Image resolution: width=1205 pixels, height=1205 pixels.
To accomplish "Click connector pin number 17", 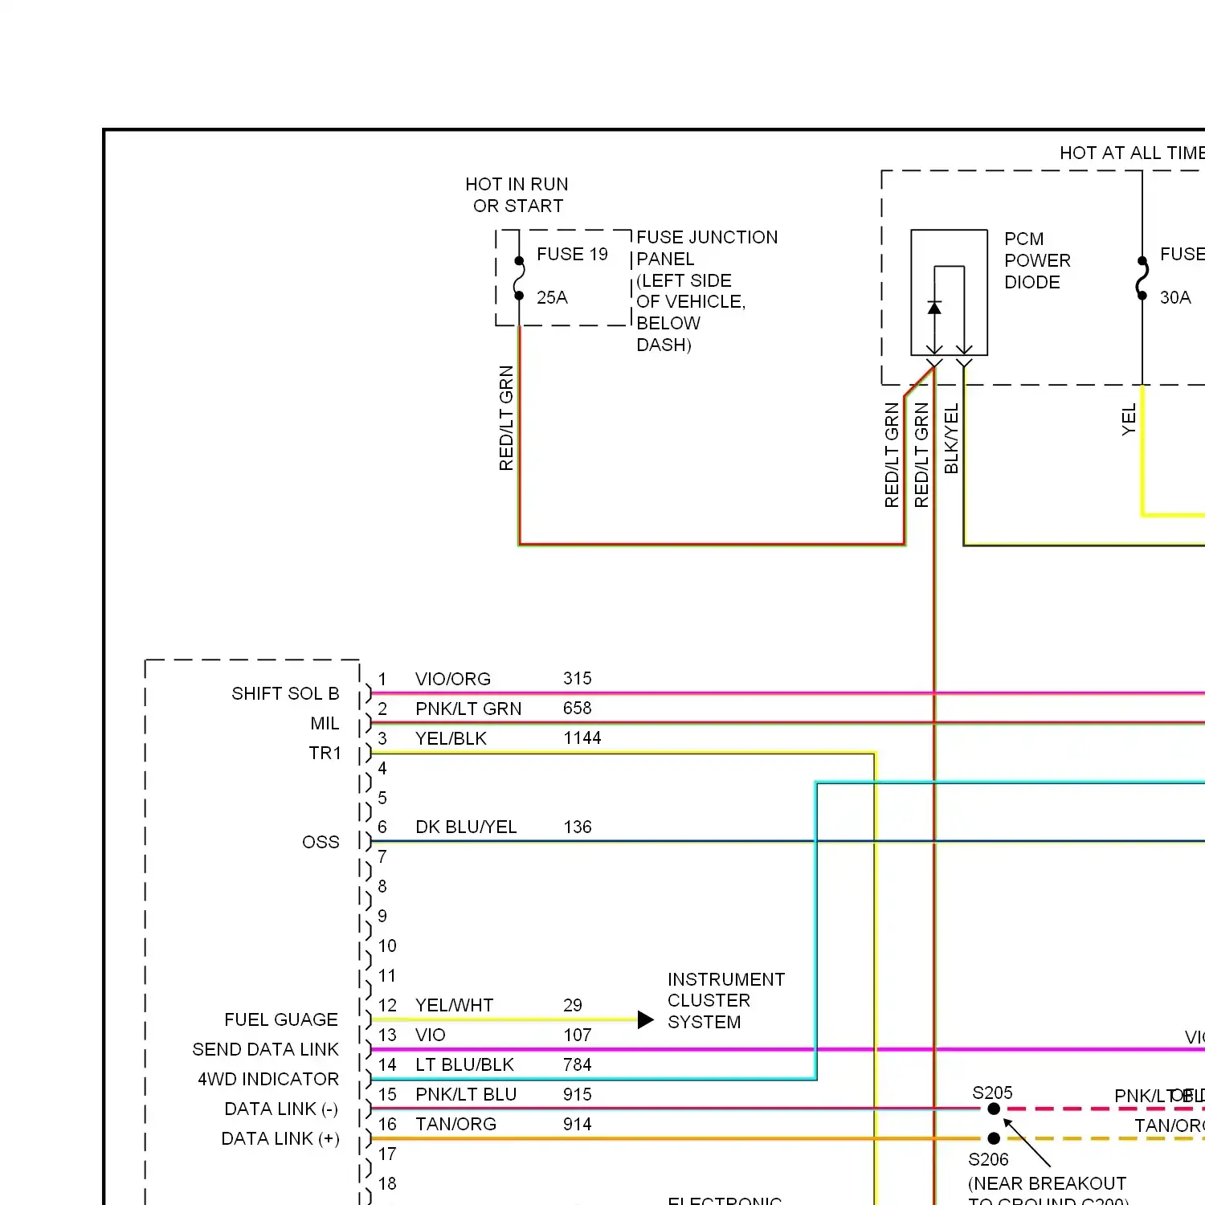I will pyautogui.click(x=387, y=1154).
